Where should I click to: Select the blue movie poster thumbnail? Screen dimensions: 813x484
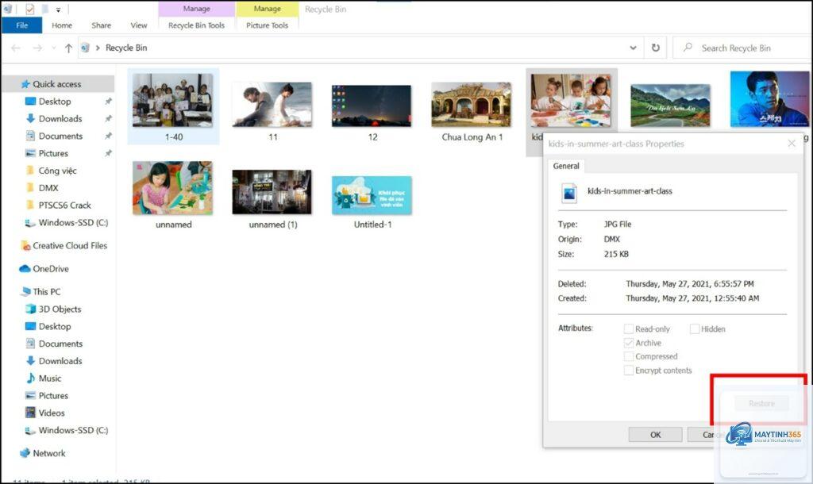click(769, 99)
